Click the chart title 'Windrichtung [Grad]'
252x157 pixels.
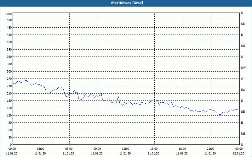pos(127,3)
